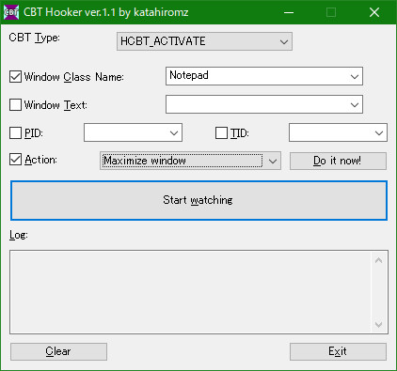Click the Do it now! button
Viewport: 397px width, 371px height.
tap(338, 161)
